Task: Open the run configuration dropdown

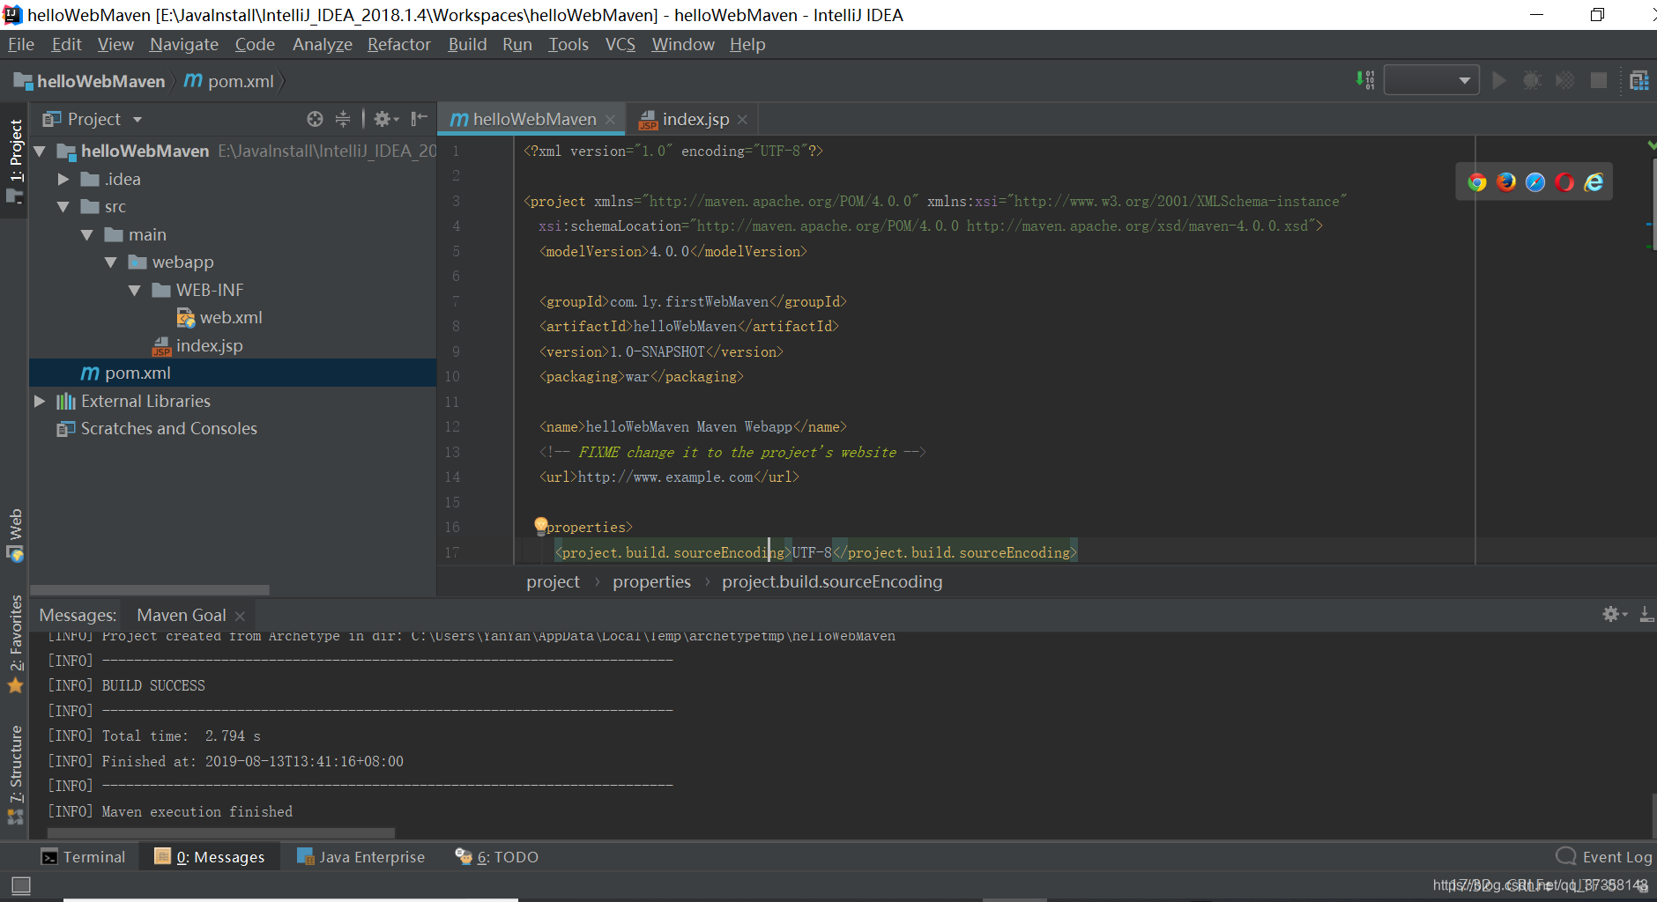Action: [x=1431, y=81]
